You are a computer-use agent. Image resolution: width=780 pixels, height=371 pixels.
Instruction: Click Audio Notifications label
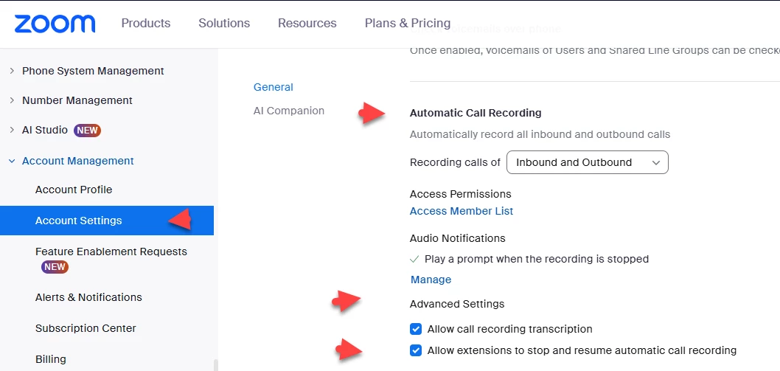tap(457, 238)
